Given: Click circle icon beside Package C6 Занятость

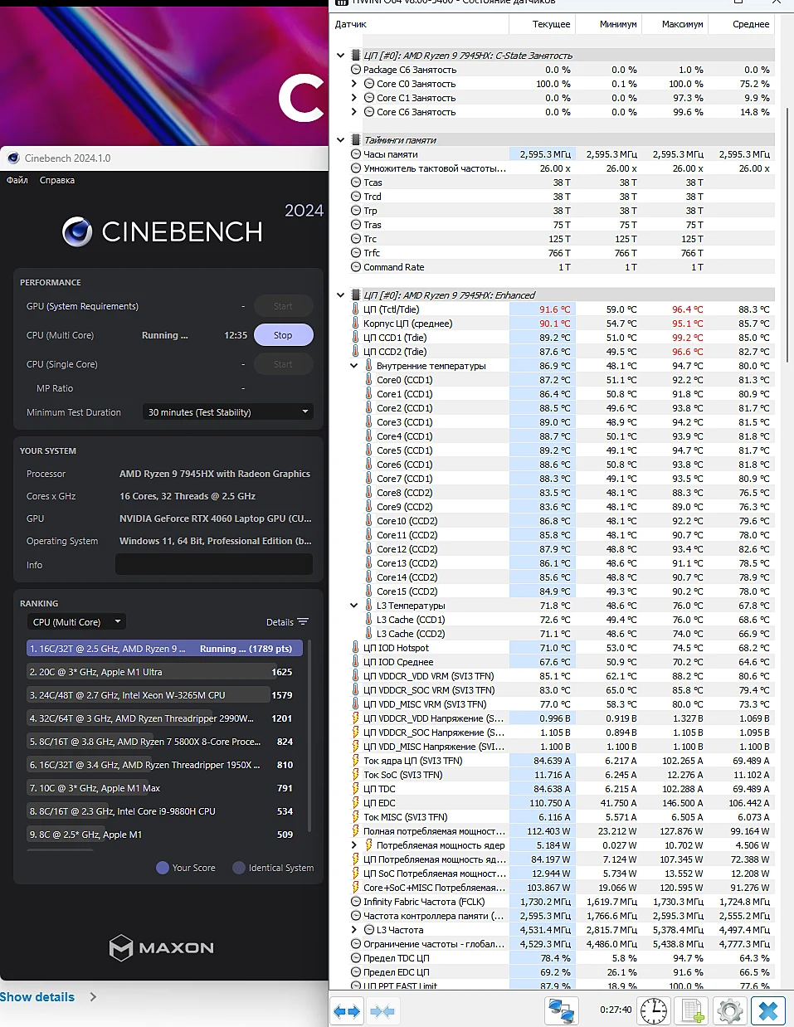Looking at the screenshot, I should pyautogui.click(x=356, y=70).
